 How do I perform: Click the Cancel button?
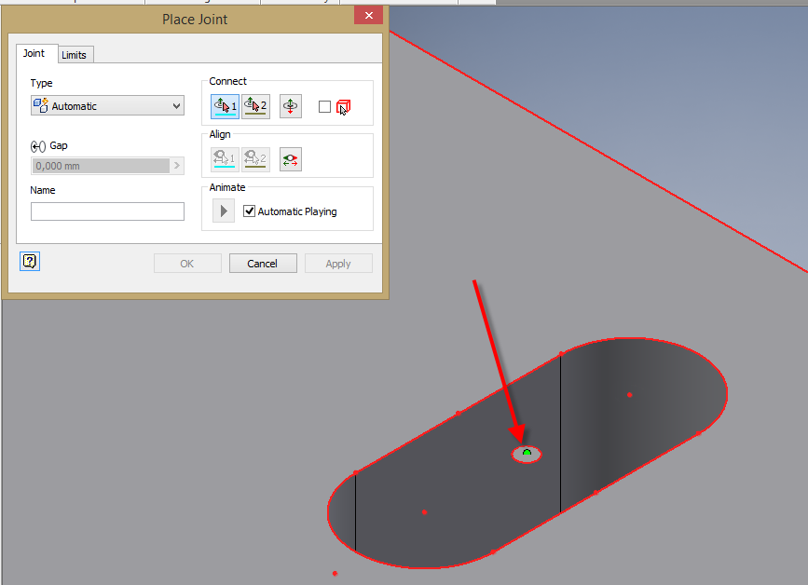coord(262,263)
